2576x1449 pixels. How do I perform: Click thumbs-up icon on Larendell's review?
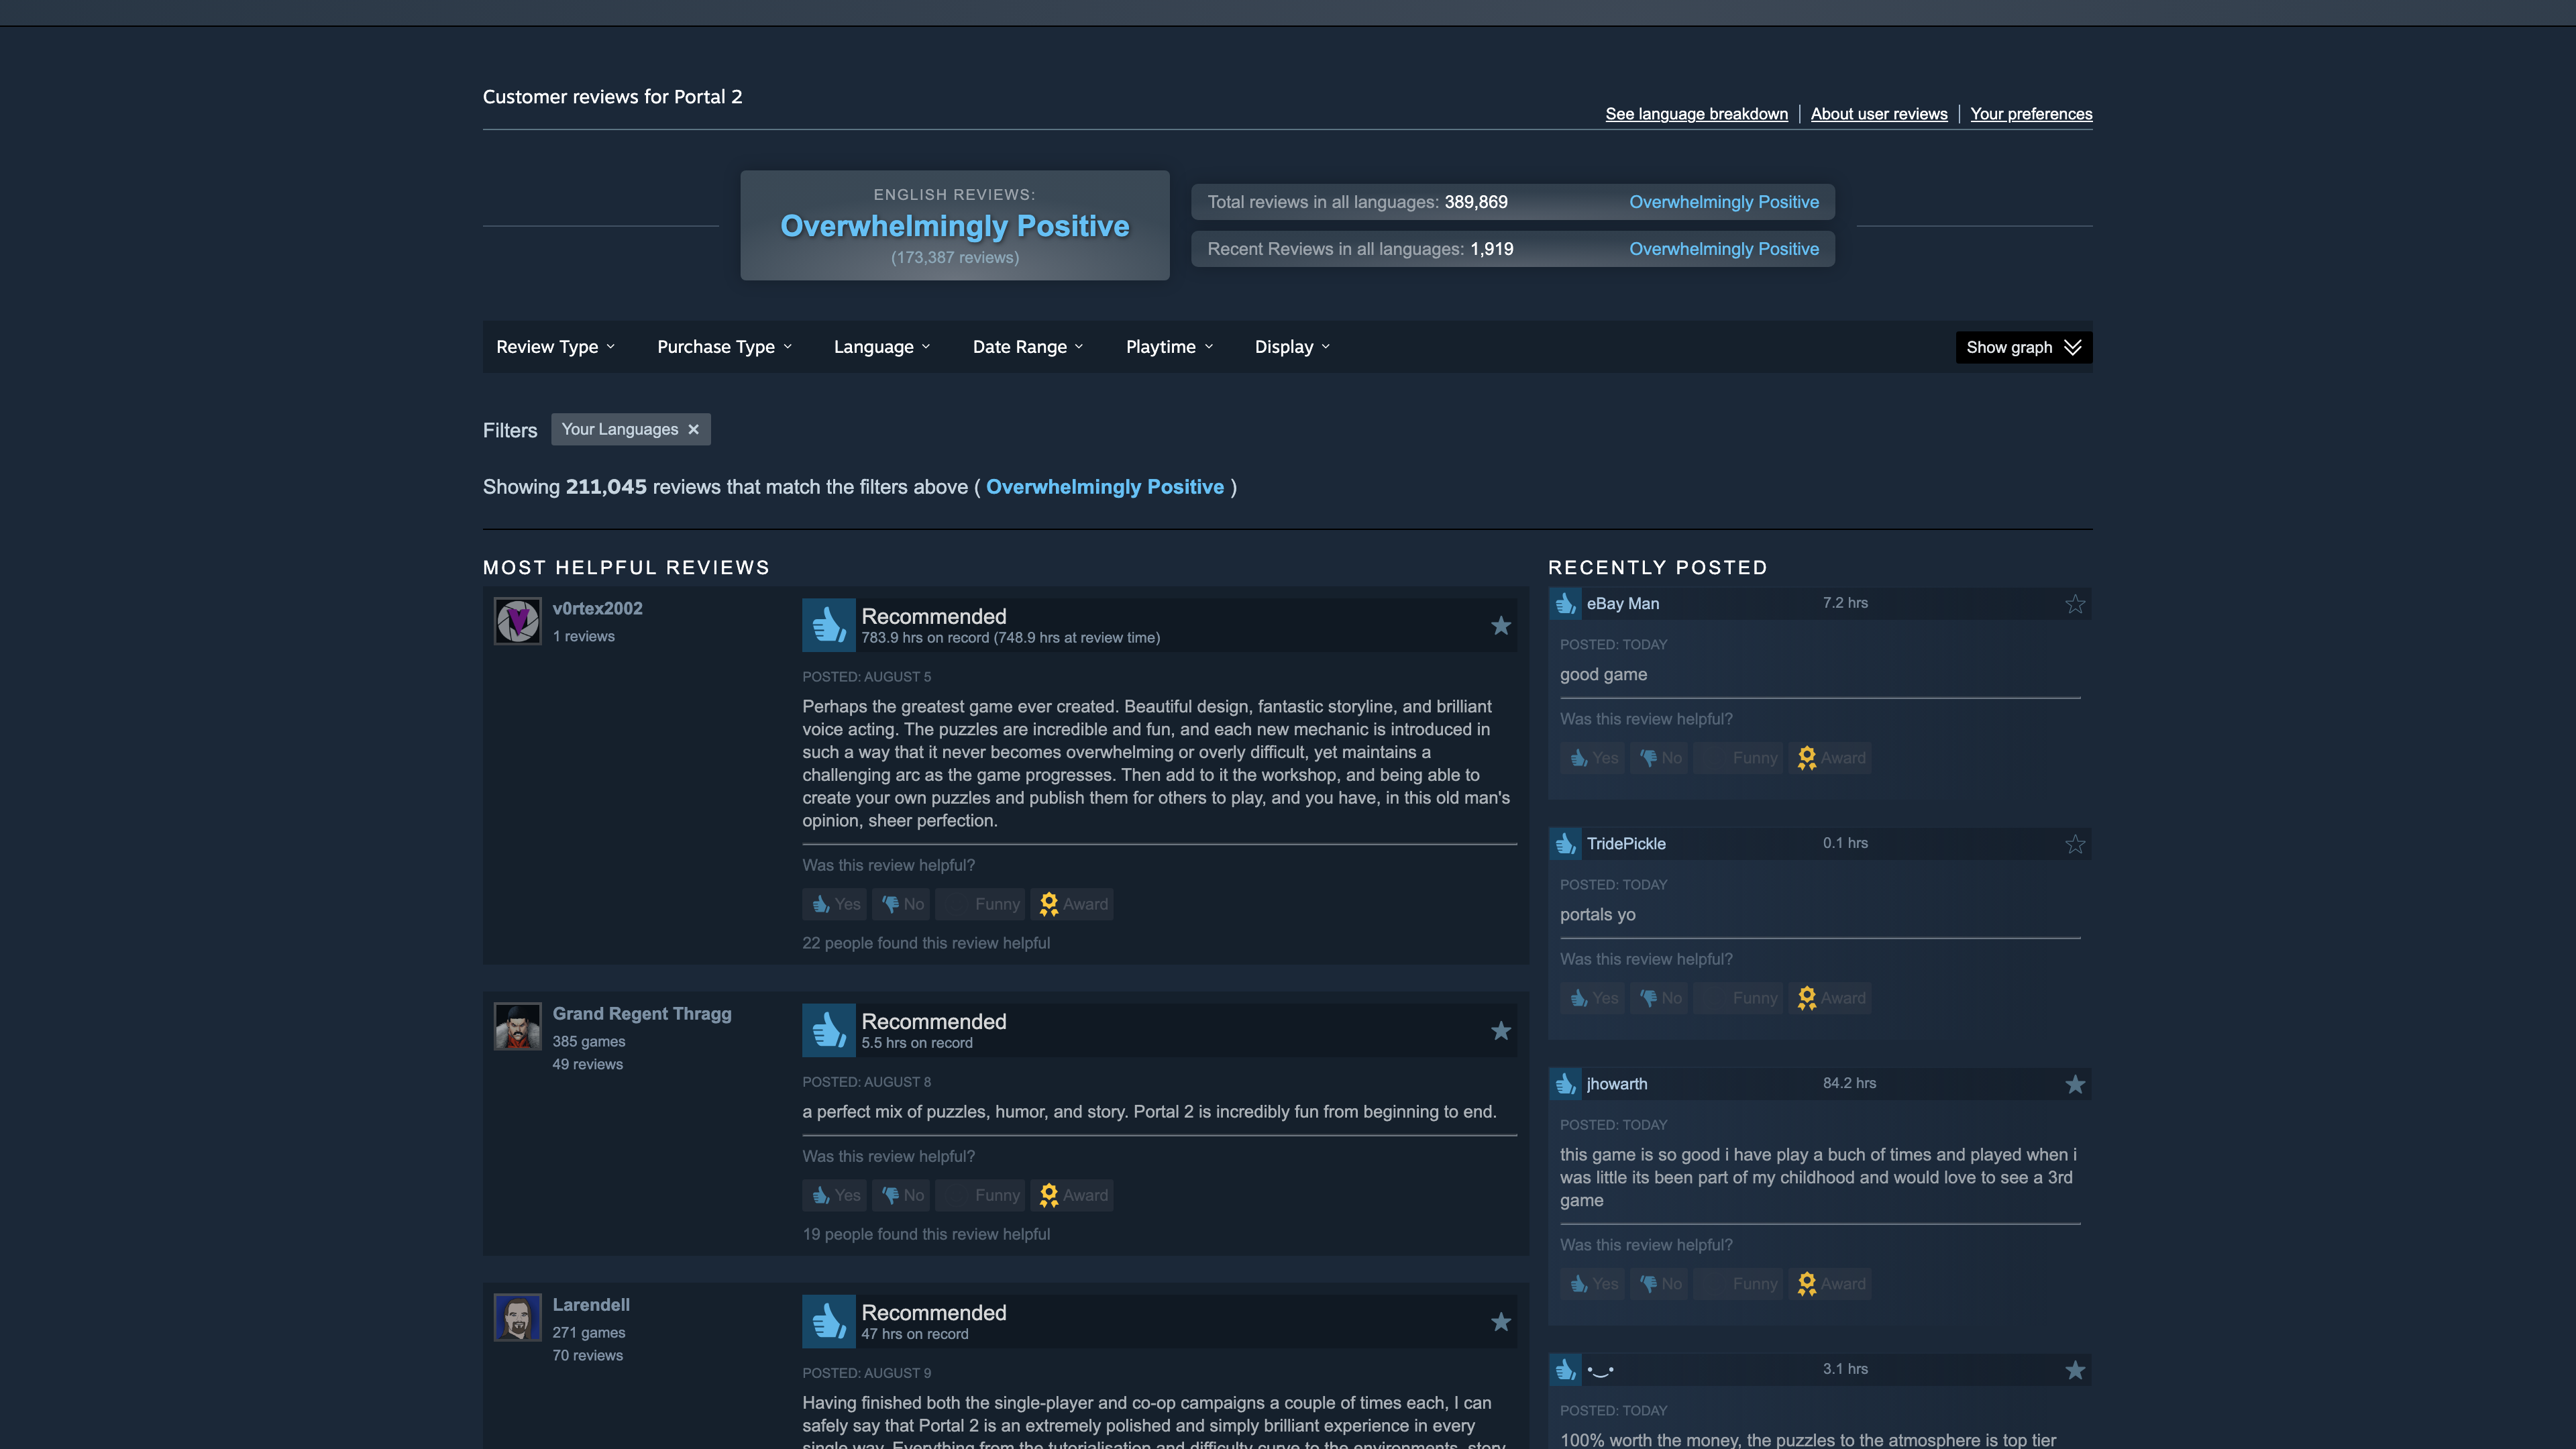828,1321
